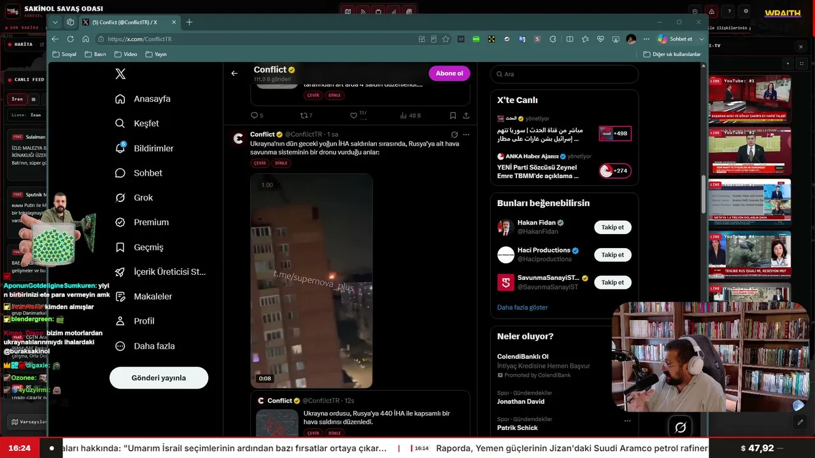Open the Yayın bookmarks folder
This screenshot has height=458, width=815.
(x=156, y=54)
